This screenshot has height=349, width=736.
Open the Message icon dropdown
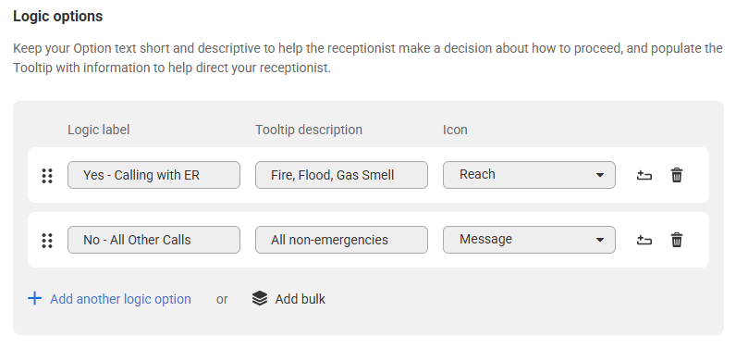pos(529,240)
